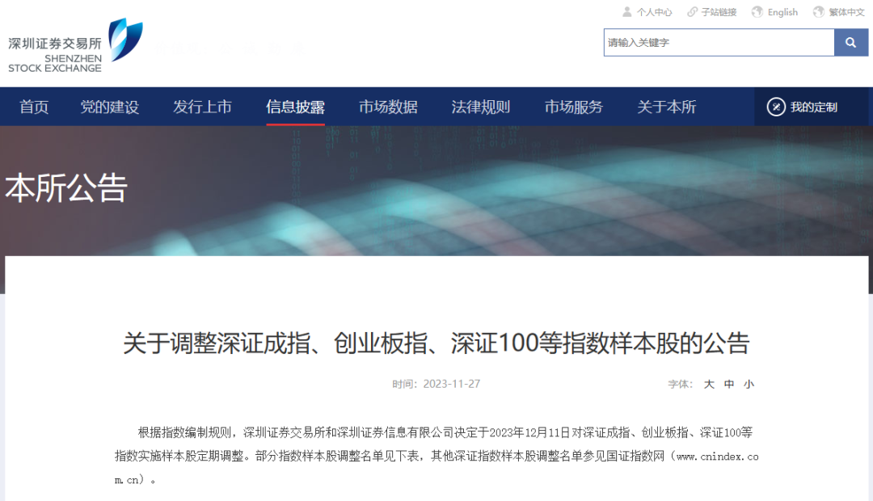This screenshot has width=873, height=501.
Task: Click the Shenzhen Stock Exchange logo
Action: (x=76, y=45)
